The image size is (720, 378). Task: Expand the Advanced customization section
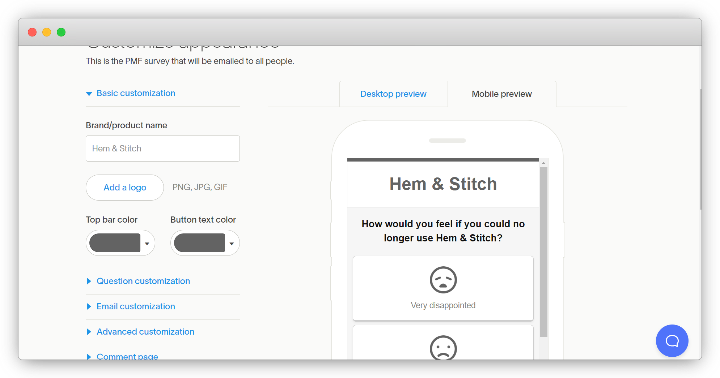pyautogui.click(x=140, y=332)
